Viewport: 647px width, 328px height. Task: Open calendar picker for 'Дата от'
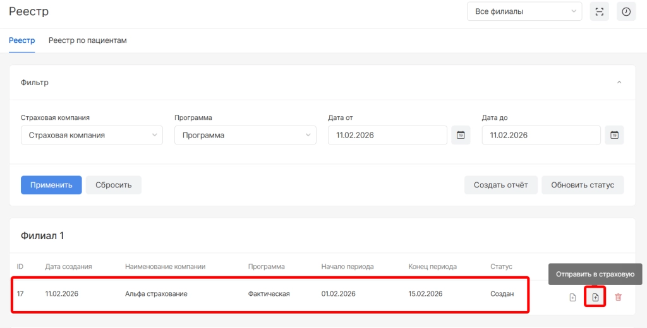coord(461,135)
